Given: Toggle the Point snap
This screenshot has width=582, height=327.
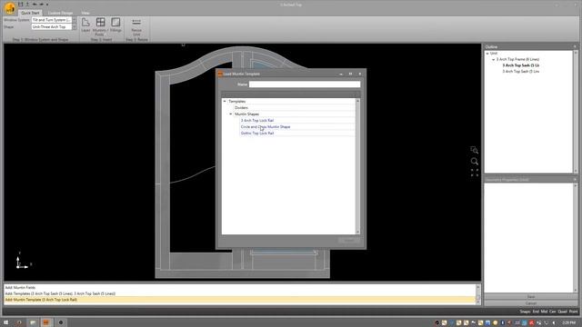Looking at the screenshot, I should pyautogui.click(x=574, y=312).
